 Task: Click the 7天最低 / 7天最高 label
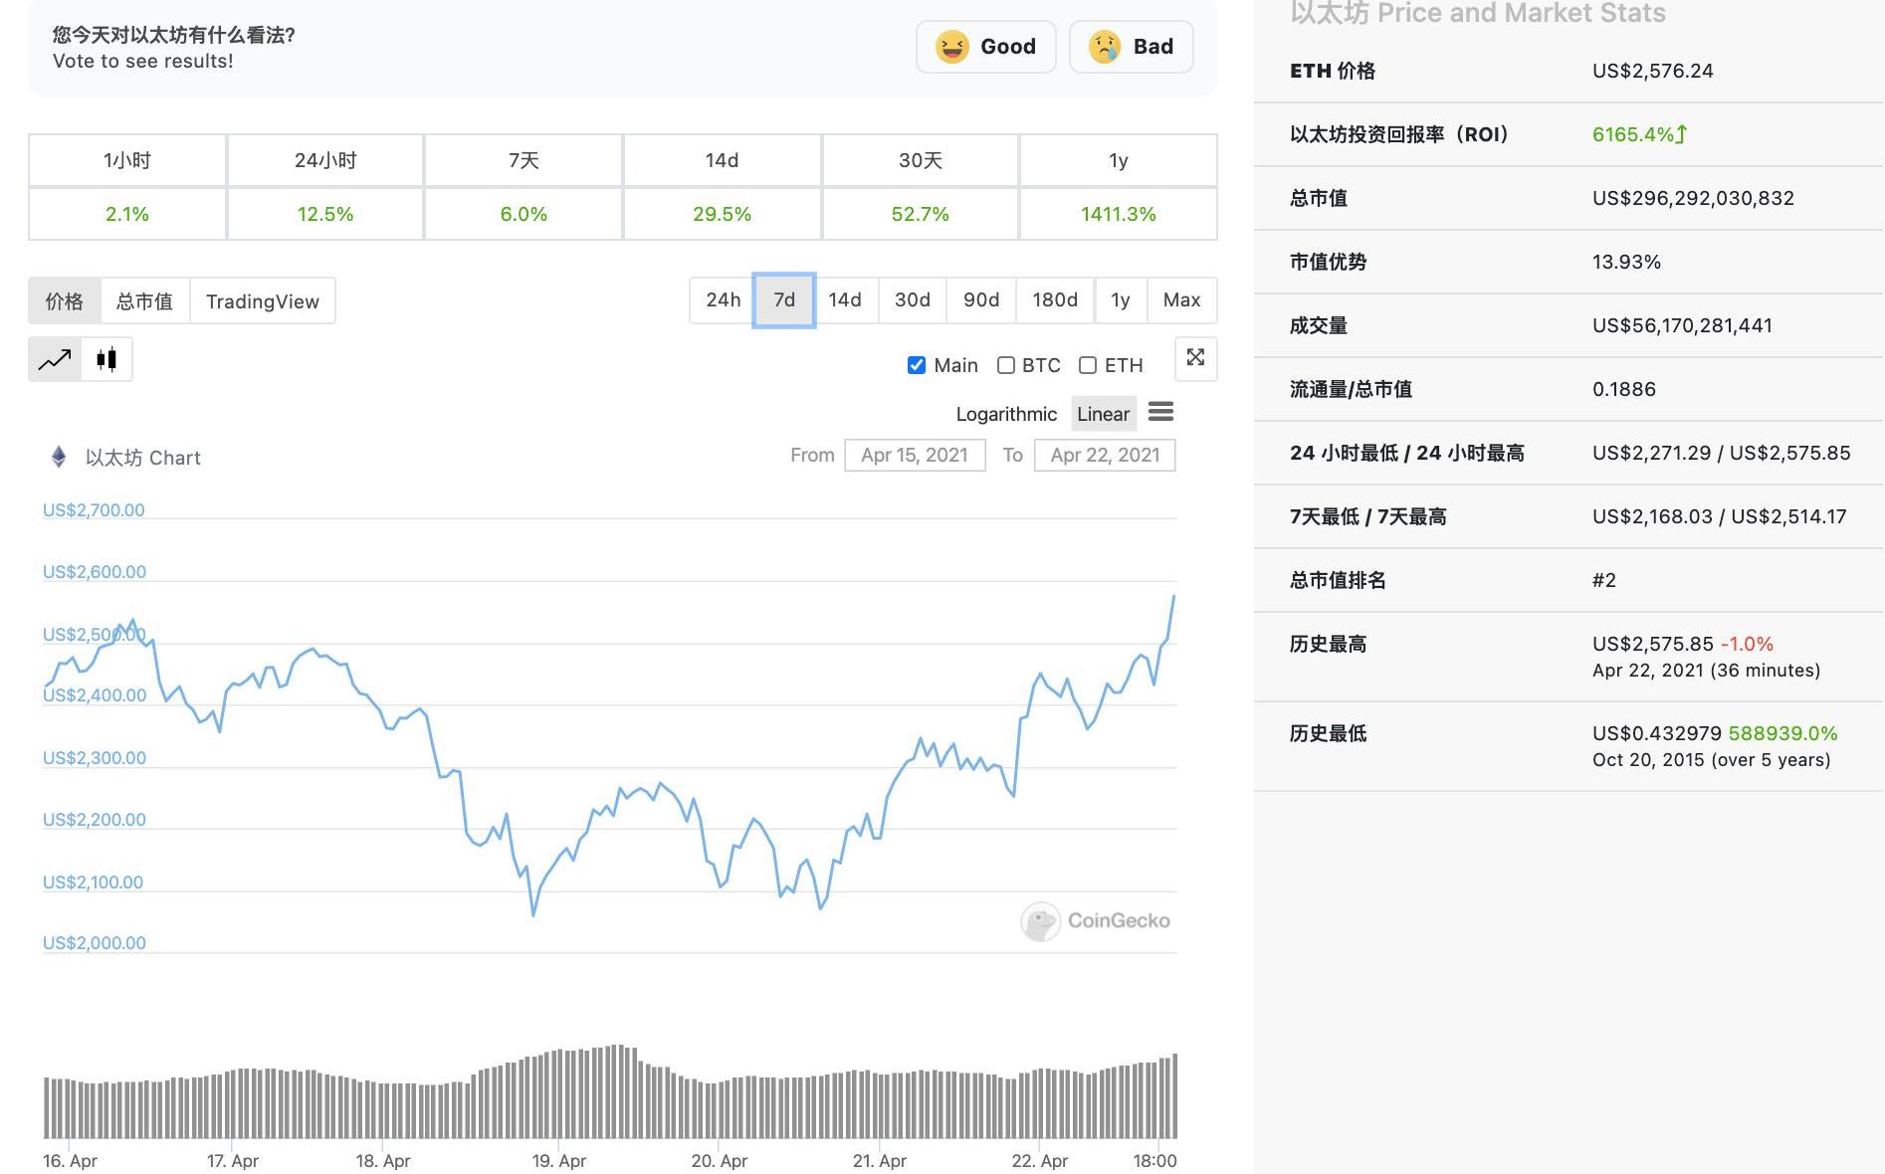pos(1368,516)
